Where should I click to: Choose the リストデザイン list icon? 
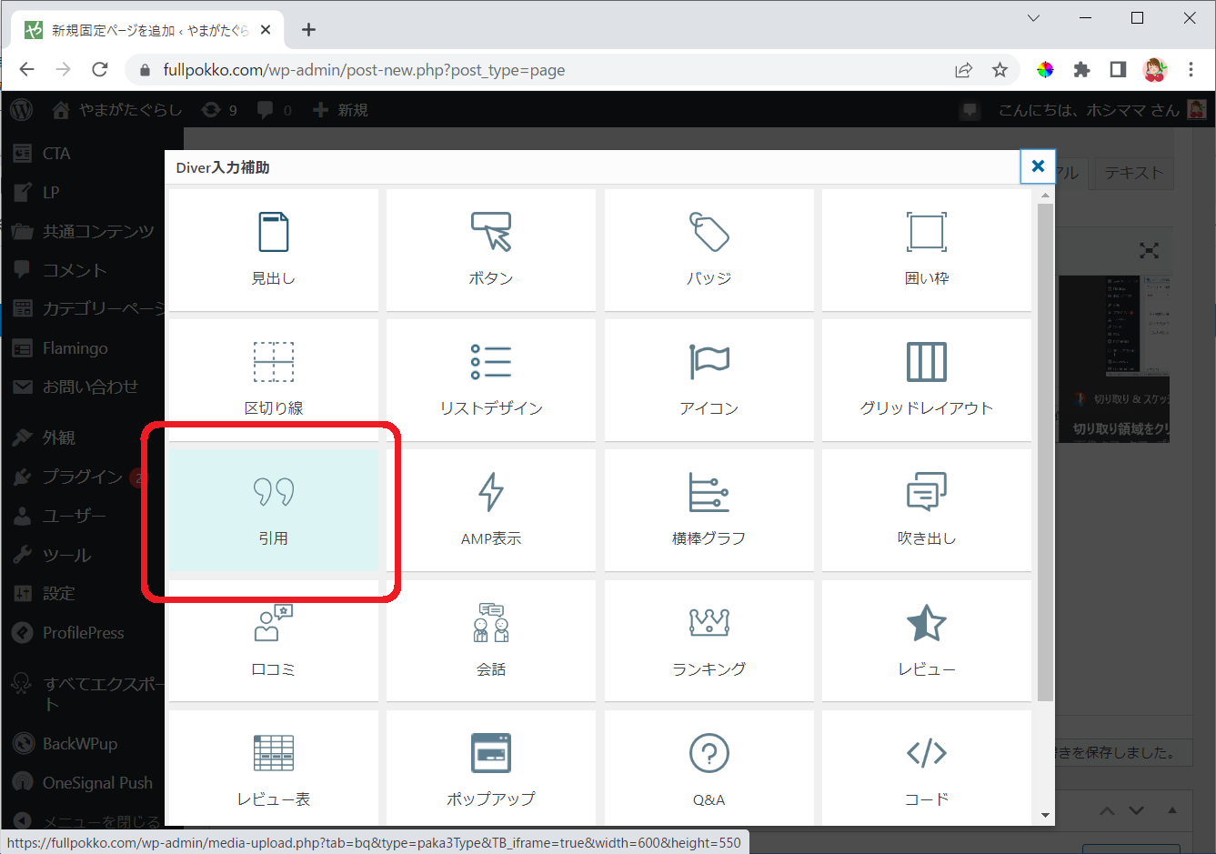click(491, 363)
